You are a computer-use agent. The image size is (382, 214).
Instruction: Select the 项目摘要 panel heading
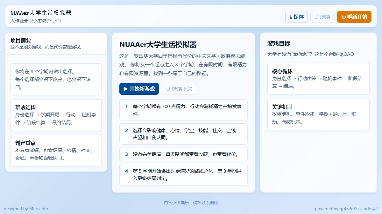(x=21, y=40)
